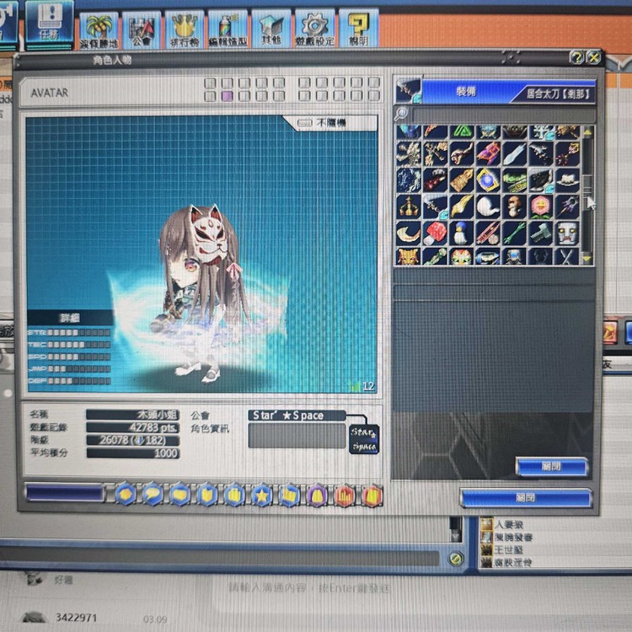The width and height of the screenshot is (632, 632).
Task: Click the red chart hexagon toolbar icon
Action: 344,495
